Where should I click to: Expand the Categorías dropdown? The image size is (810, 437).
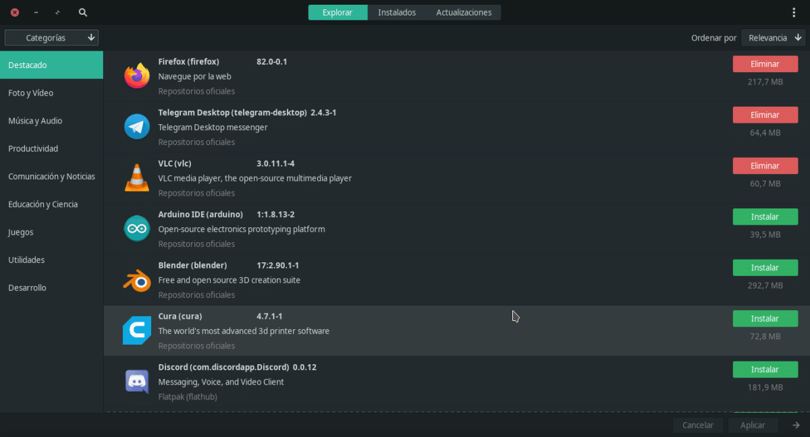pyautogui.click(x=52, y=38)
